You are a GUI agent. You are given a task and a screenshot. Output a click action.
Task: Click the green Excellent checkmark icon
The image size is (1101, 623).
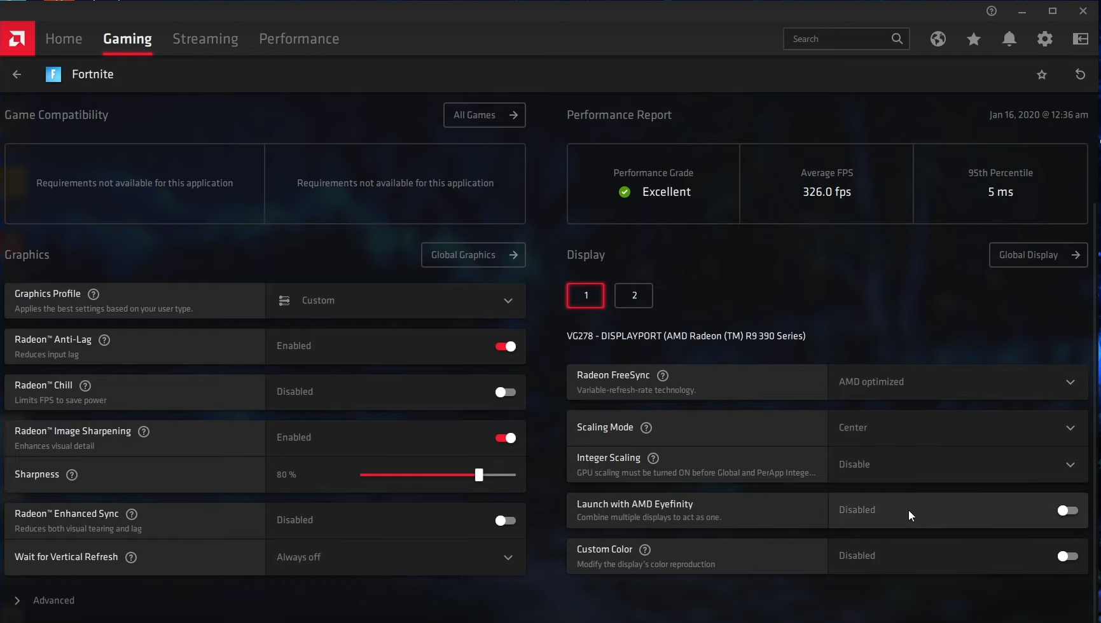pyautogui.click(x=625, y=192)
